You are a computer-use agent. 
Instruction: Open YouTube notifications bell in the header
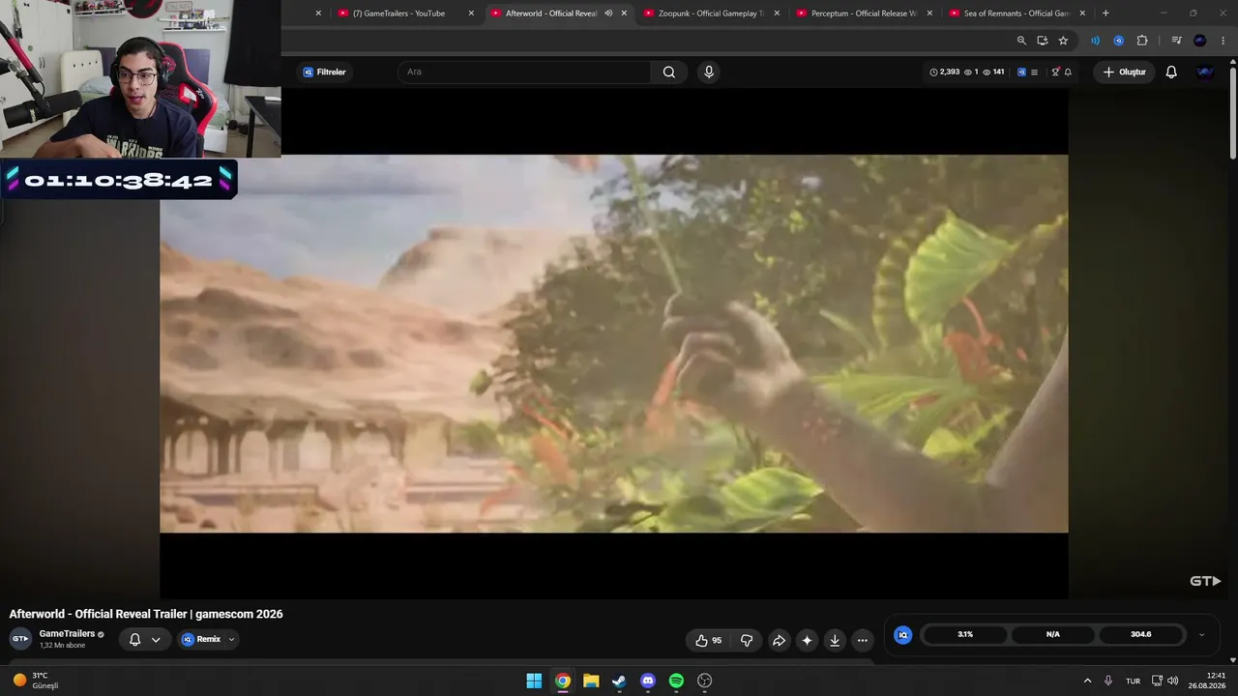(x=1171, y=72)
